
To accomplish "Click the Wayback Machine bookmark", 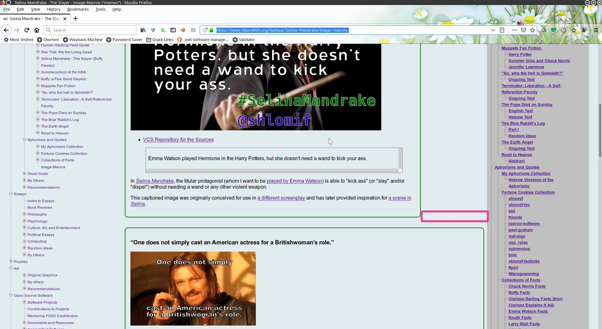I will coord(83,39).
